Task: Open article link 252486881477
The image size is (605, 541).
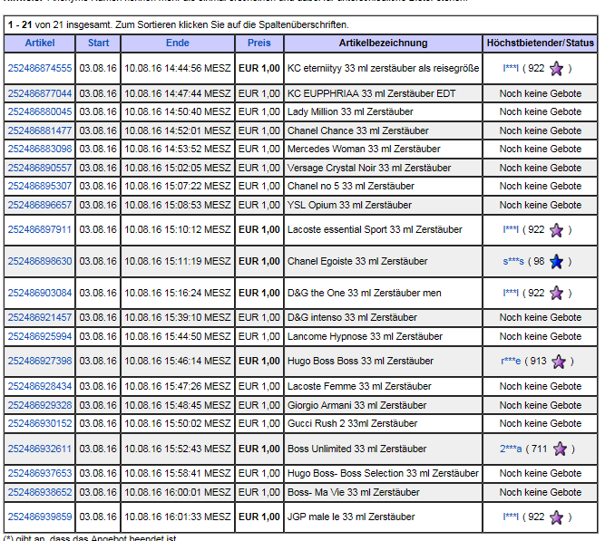Action: (x=40, y=130)
